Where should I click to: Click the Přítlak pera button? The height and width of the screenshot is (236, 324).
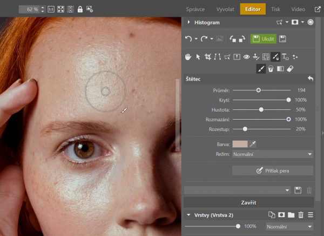(x=273, y=171)
